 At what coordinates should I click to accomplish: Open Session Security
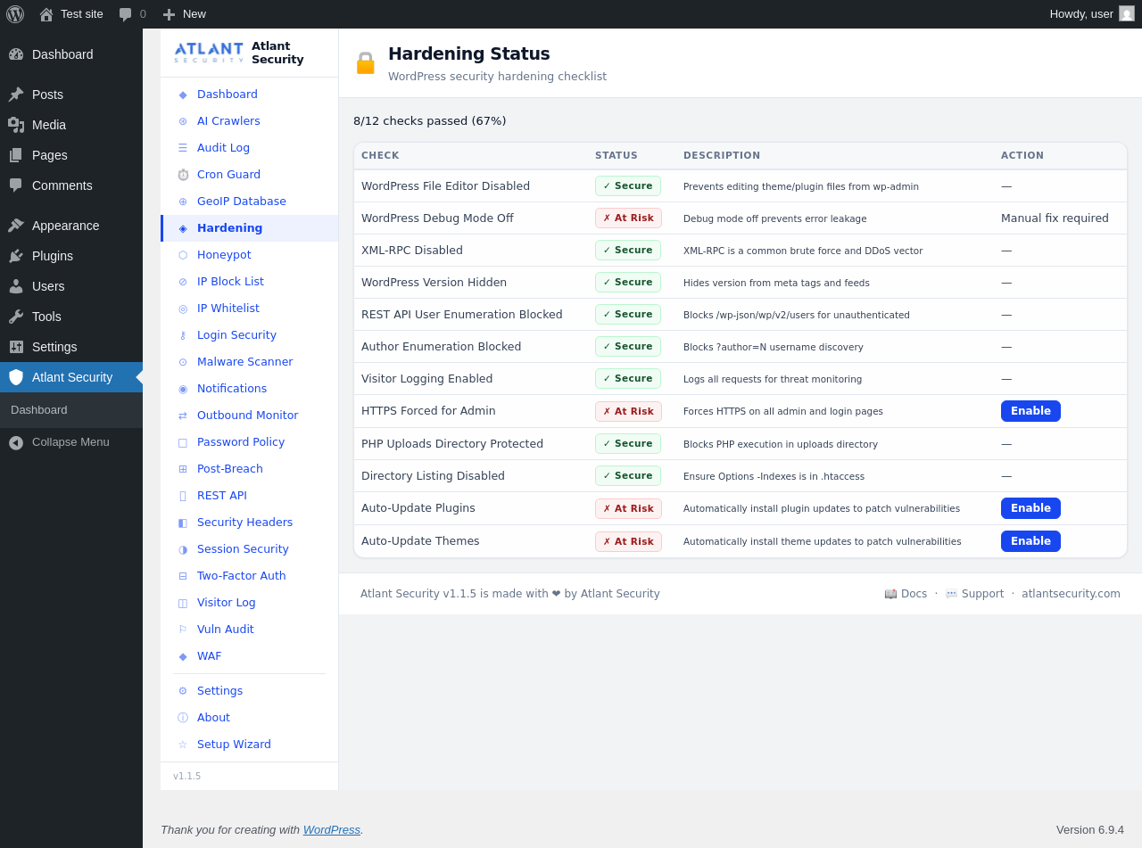tap(250, 549)
